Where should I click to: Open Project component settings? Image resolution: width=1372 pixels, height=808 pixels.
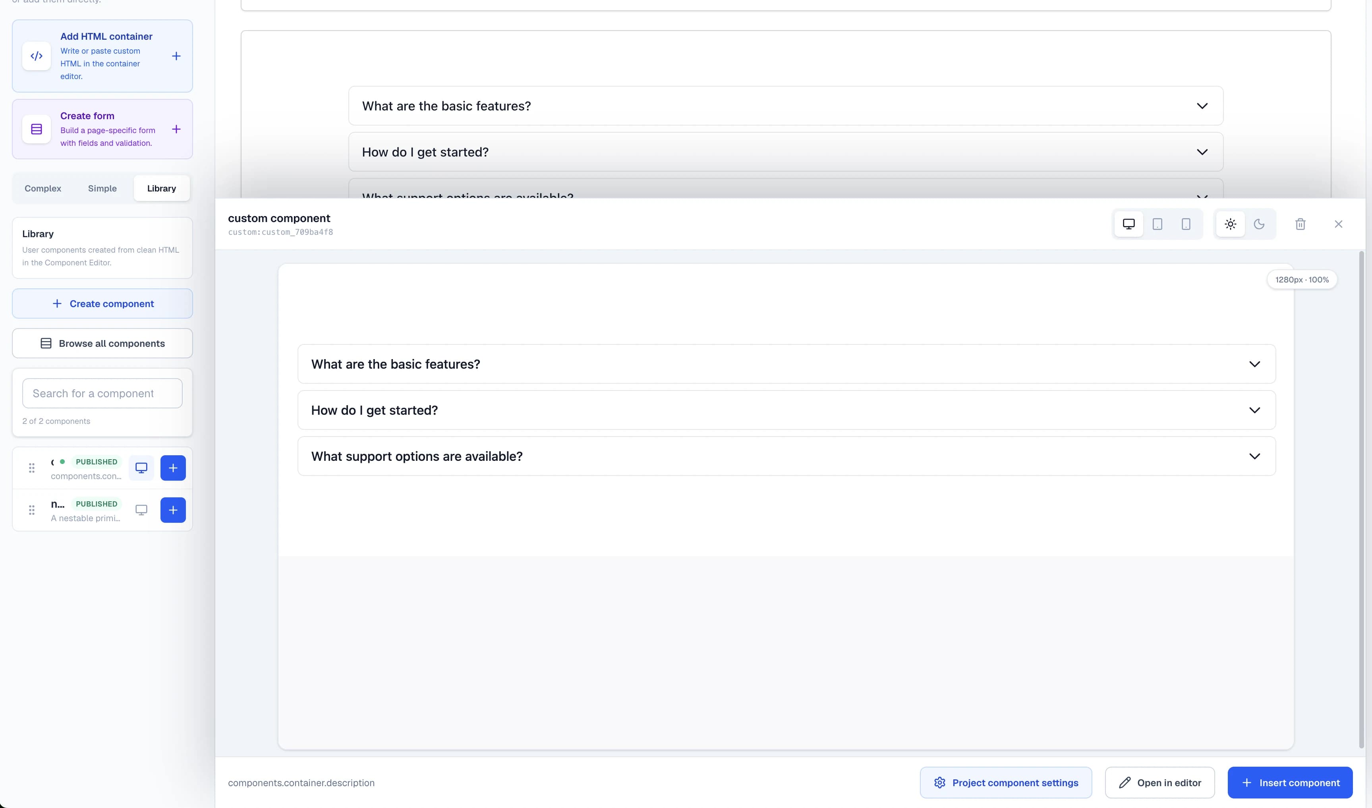coord(1006,783)
